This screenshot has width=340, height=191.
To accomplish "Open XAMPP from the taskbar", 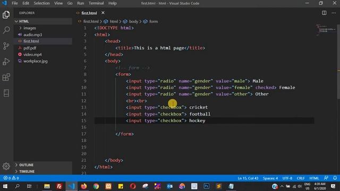I will pyautogui.click(x=108, y=186).
